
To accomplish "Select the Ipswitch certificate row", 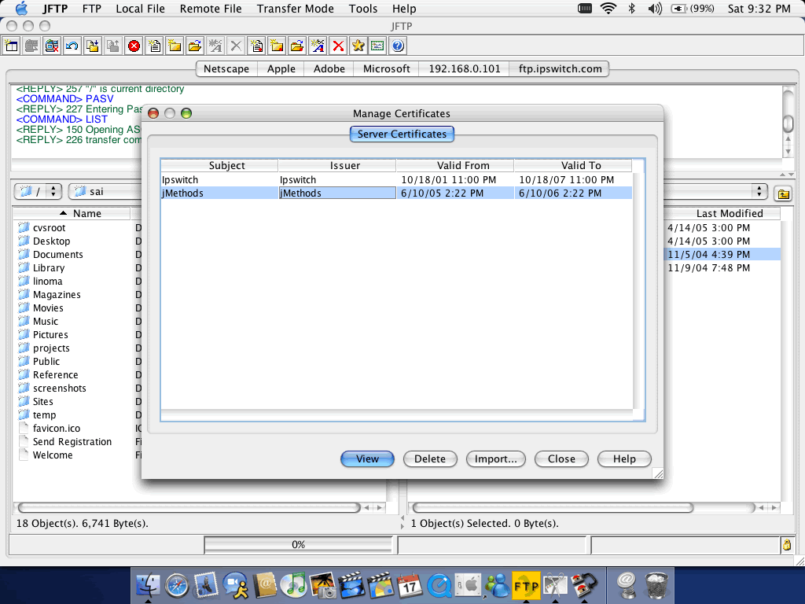I will click(x=396, y=180).
